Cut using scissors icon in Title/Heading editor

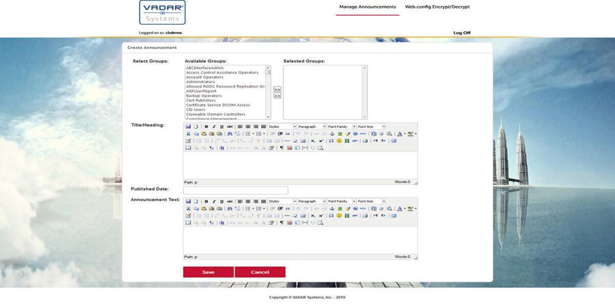(x=188, y=134)
